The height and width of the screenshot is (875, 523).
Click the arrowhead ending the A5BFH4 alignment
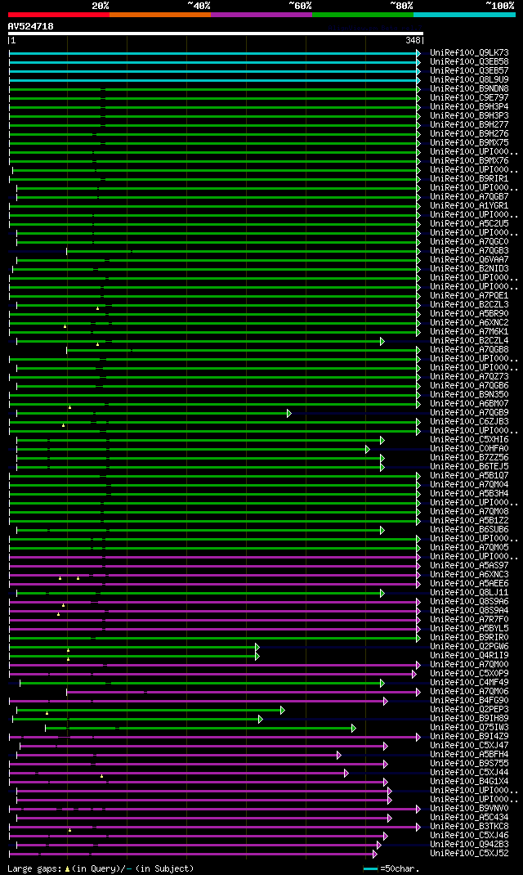pos(338,755)
